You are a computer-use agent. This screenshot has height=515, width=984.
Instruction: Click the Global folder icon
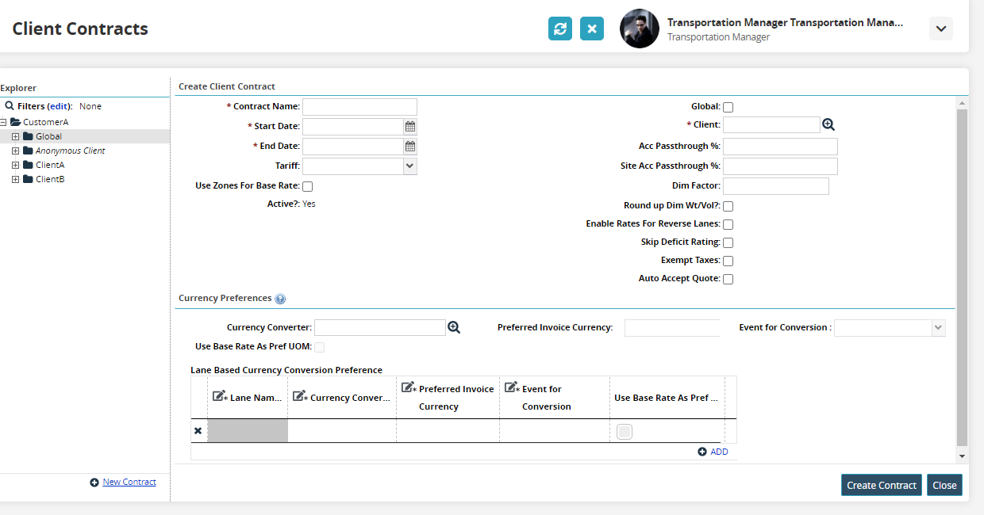[x=28, y=136]
